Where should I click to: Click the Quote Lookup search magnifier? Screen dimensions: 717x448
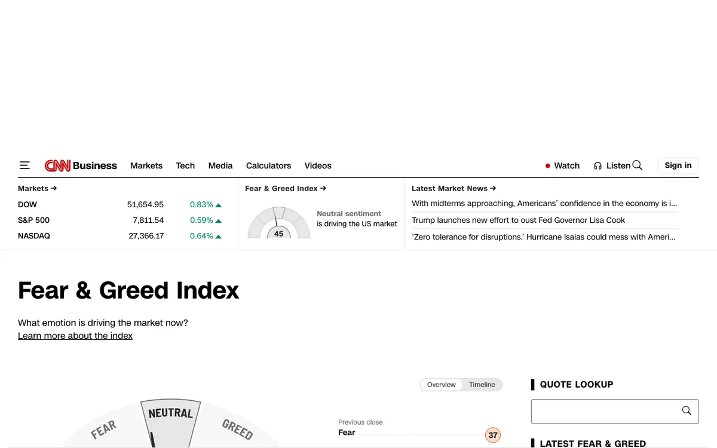click(x=687, y=411)
